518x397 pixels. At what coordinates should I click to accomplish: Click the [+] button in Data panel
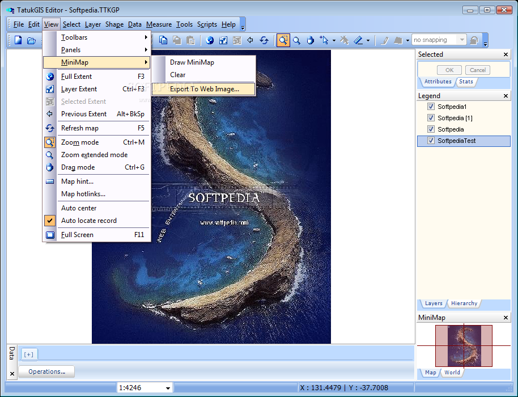point(29,354)
